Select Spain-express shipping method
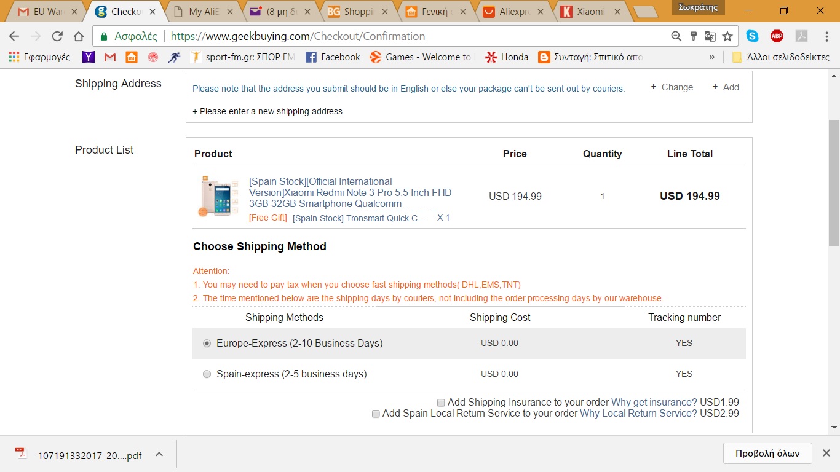Image resolution: width=840 pixels, height=472 pixels. coord(207,374)
